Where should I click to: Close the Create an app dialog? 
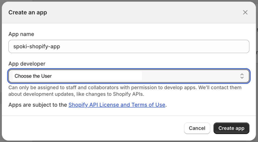point(245,12)
